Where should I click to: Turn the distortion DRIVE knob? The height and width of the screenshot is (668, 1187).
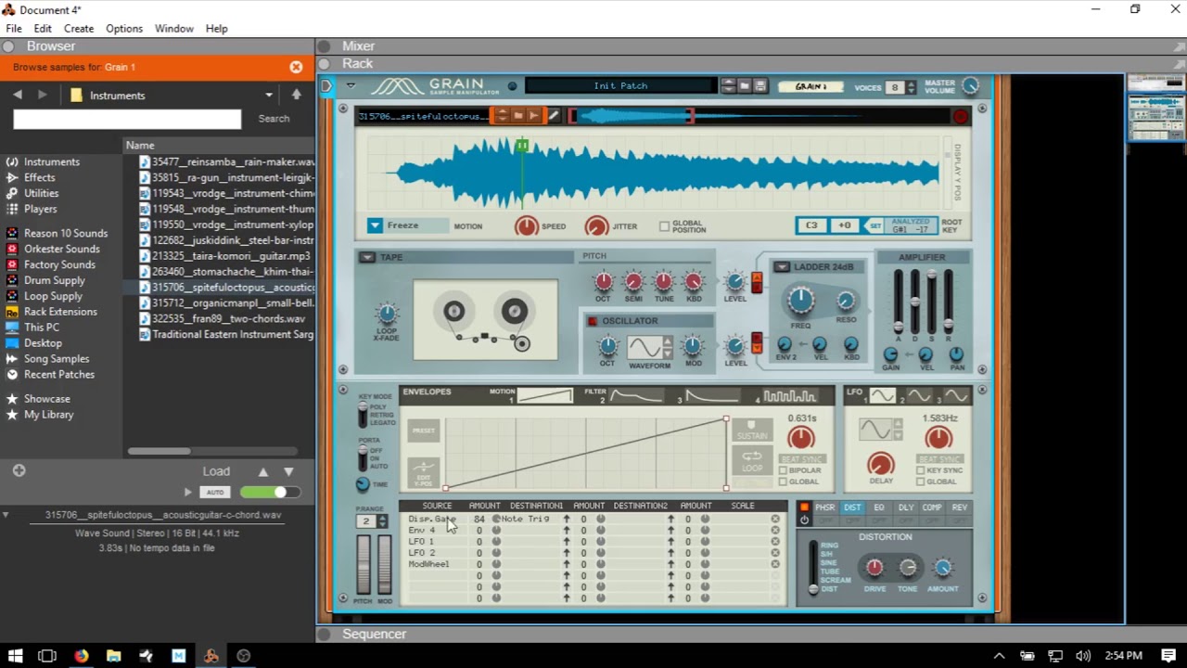[x=874, y=567]
